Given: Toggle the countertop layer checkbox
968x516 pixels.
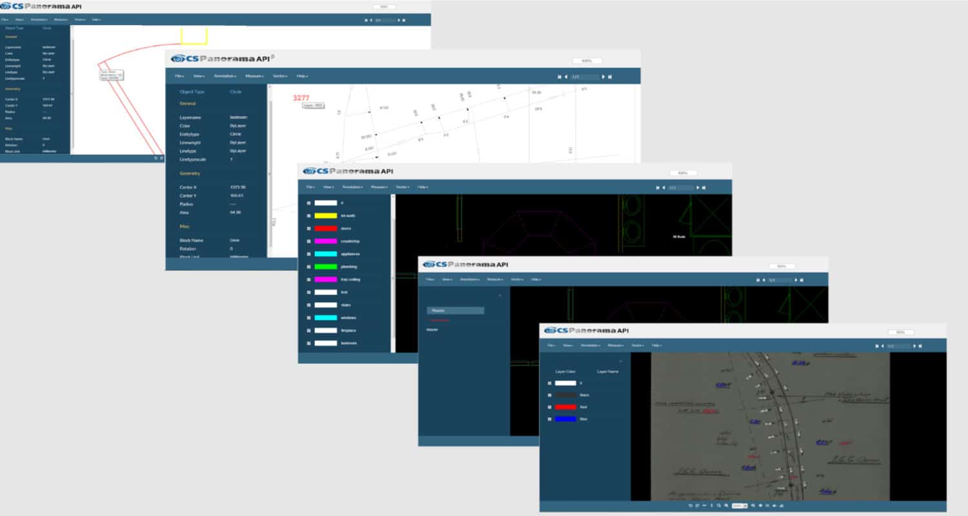Looking at the screenshot, I should (x=308, y=241).
